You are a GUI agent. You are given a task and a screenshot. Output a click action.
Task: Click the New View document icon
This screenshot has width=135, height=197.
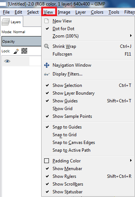pos(47,21)
